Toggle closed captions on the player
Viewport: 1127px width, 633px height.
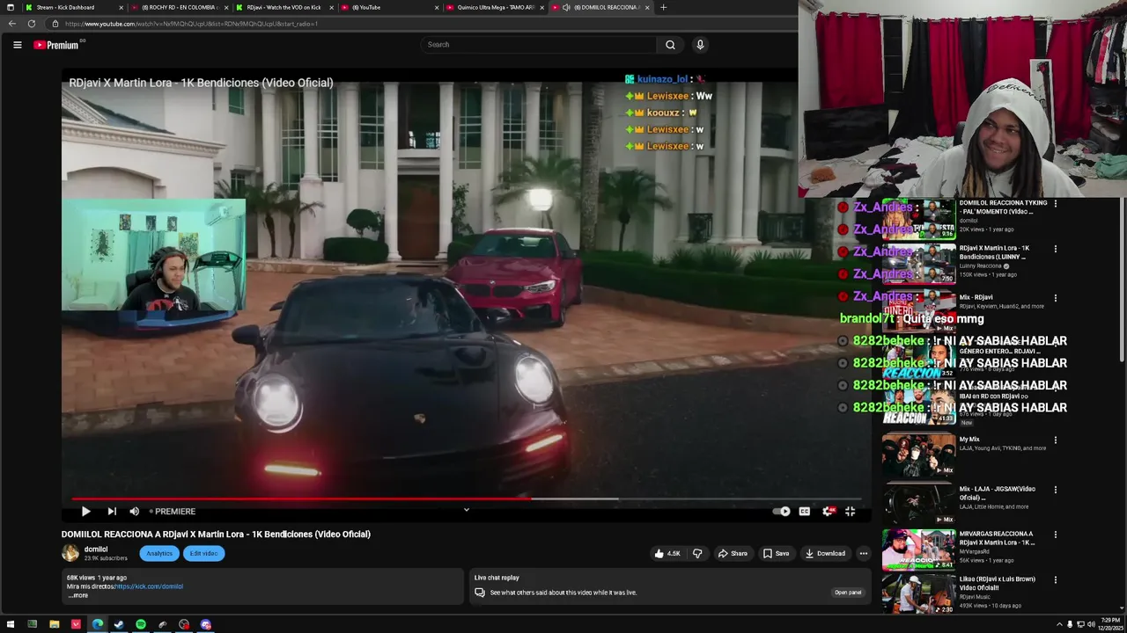point(804,511)
